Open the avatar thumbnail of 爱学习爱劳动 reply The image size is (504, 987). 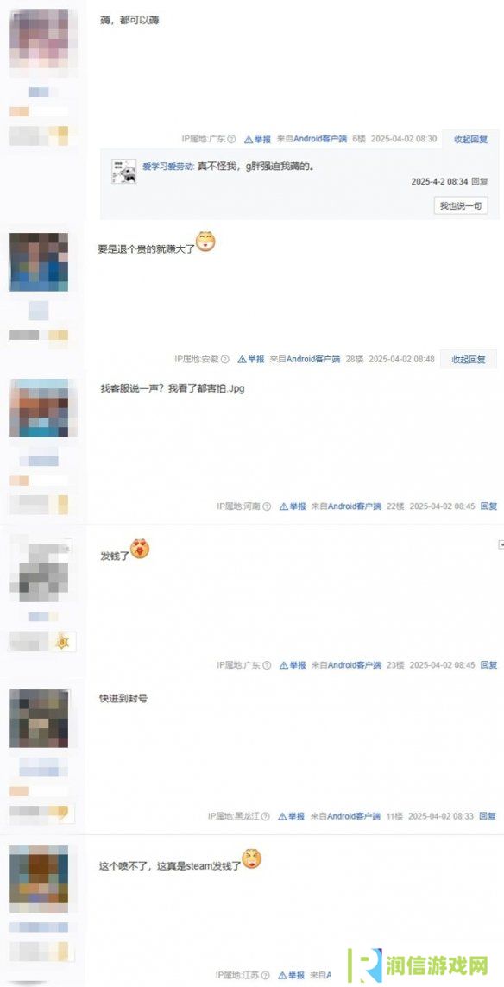coord(124,171)
